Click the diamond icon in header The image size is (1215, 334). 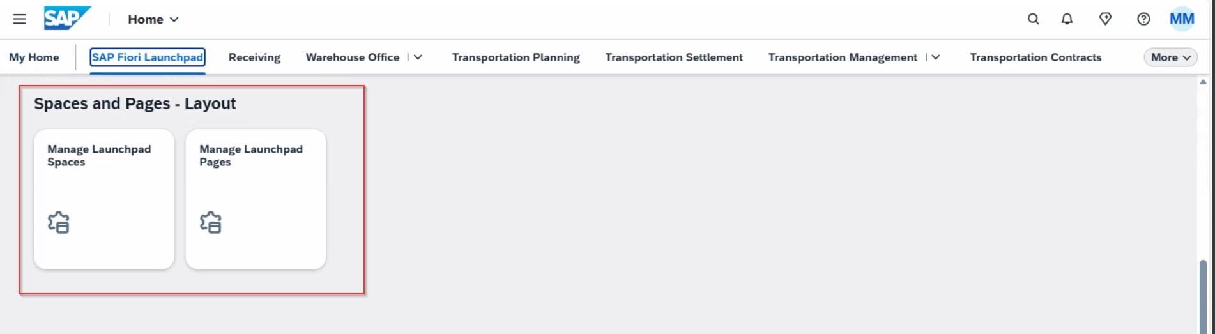click(1105, 19)
